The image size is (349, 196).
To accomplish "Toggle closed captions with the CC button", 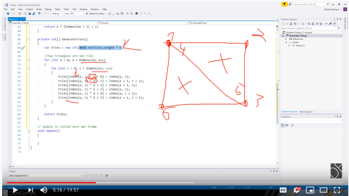I will coord(283,190).
